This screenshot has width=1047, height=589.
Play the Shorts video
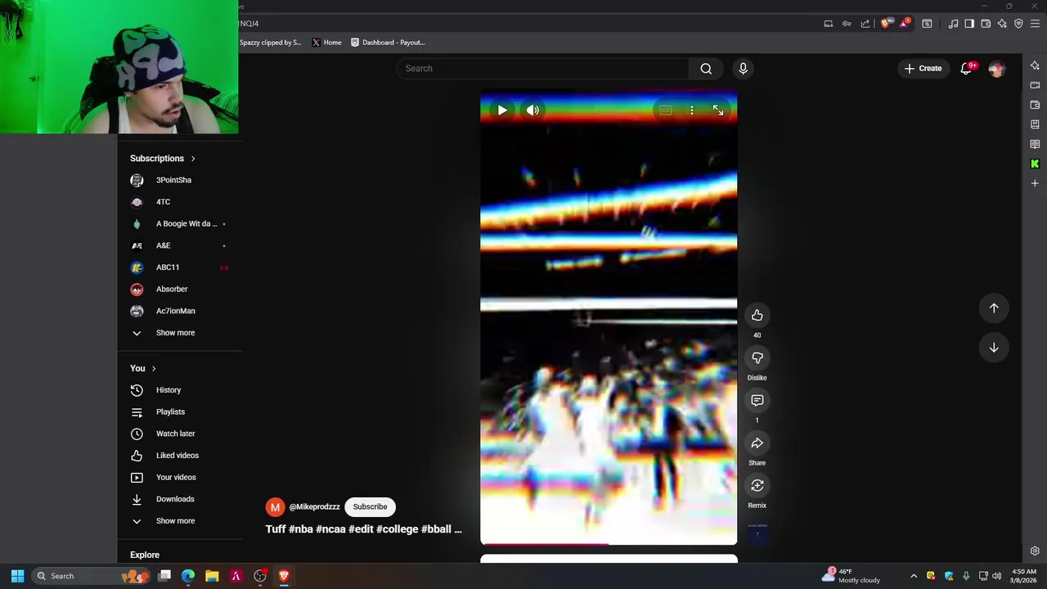pyautogui.click(x=502, y=110)
